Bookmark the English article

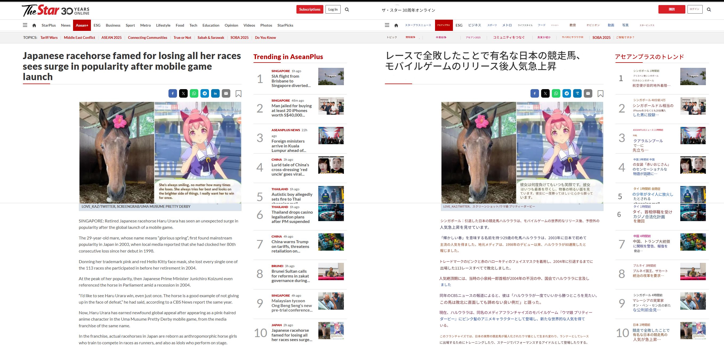tap(238, 94)
